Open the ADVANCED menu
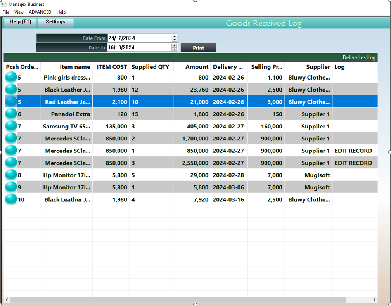The height and width of the screenshot is (305, 391). 40,12
